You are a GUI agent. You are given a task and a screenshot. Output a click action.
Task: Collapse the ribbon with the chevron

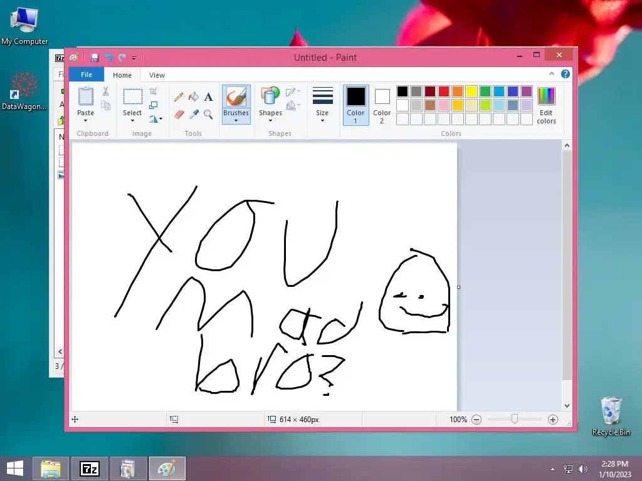tap(552, 74)
